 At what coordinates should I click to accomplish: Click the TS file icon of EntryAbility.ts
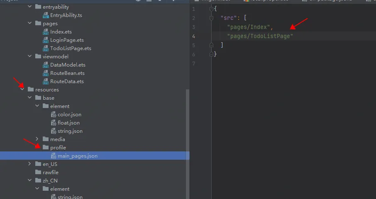click(x=46, y=15)
